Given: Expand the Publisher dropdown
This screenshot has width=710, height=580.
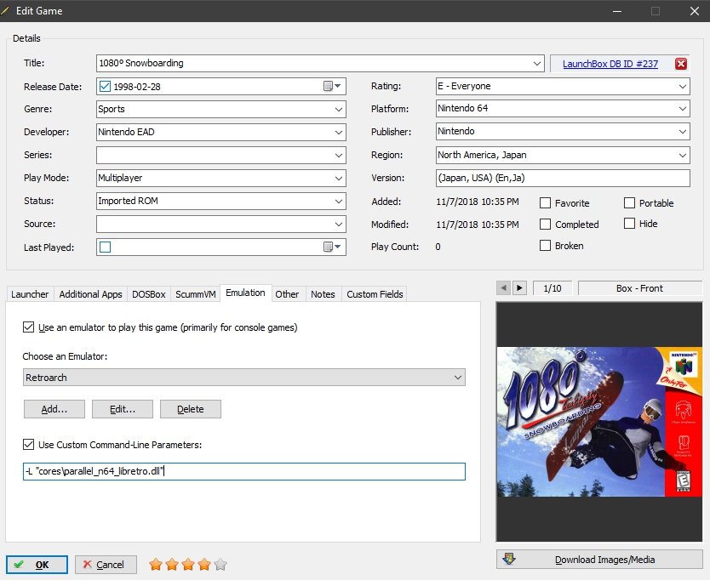Looking at the screenshot, I should click(x=683, y=132).
